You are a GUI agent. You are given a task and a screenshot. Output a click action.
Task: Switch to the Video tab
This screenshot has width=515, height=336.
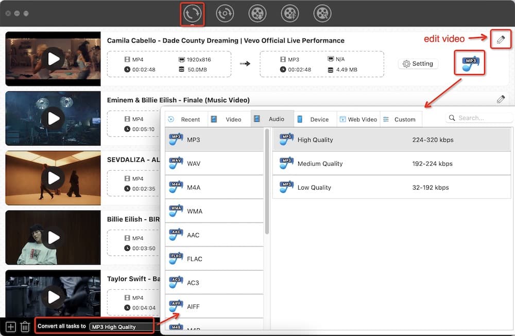tap(229, 119)
